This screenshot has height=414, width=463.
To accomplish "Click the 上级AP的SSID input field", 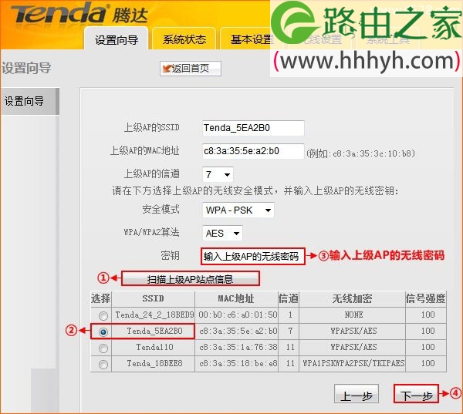I will pyautogui.click(x=253, y=128).
